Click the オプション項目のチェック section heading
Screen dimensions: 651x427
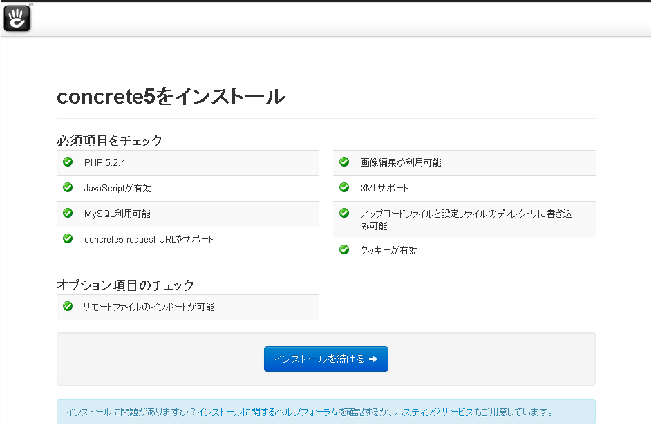tap(125, 285)
